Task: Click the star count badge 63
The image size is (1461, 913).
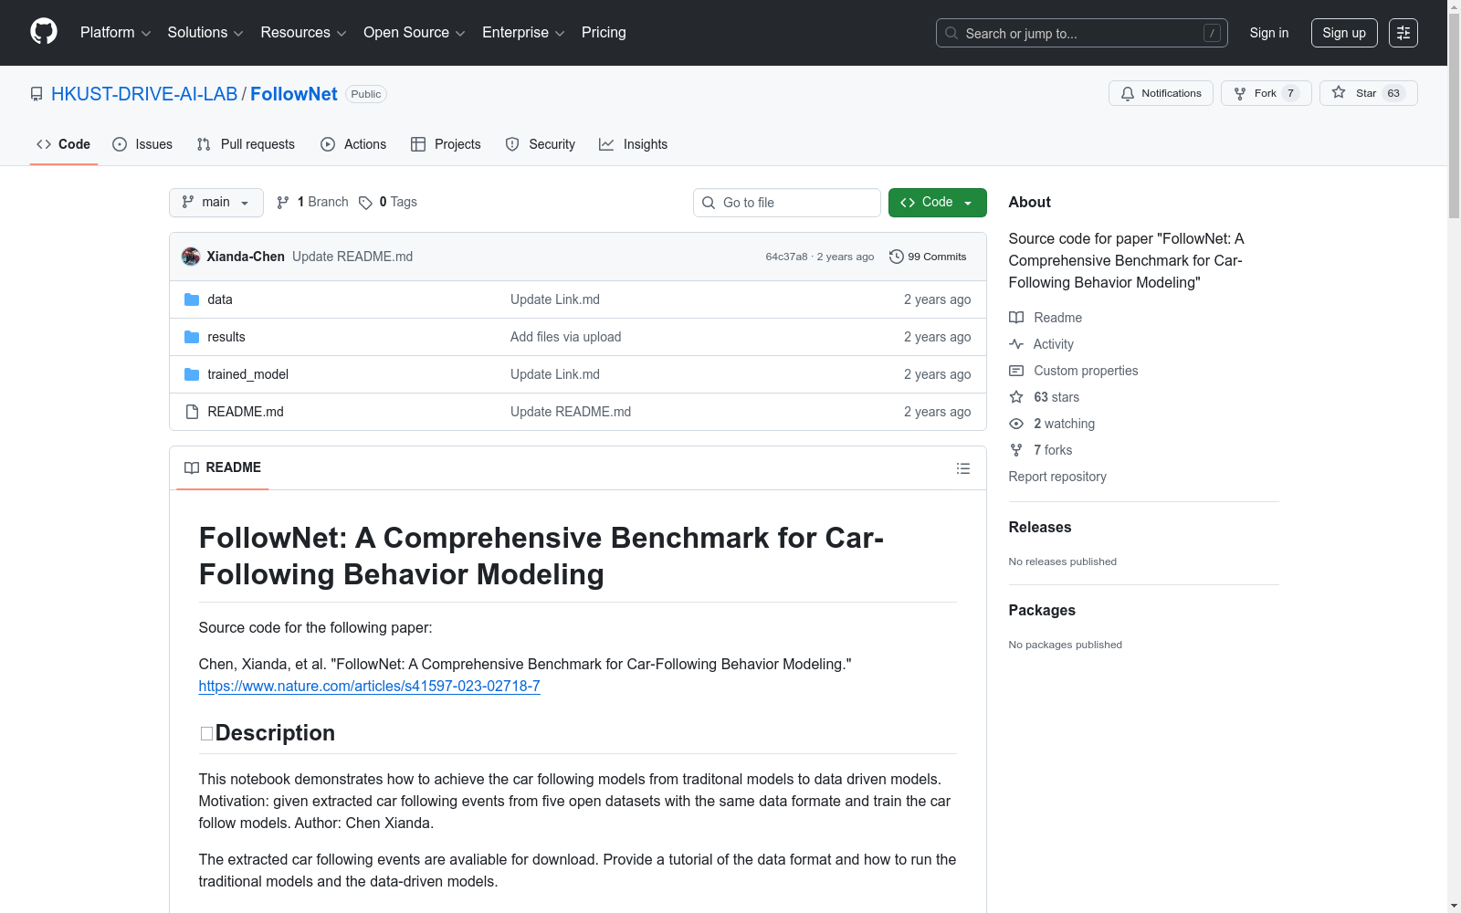Action: click(1393, 93)
